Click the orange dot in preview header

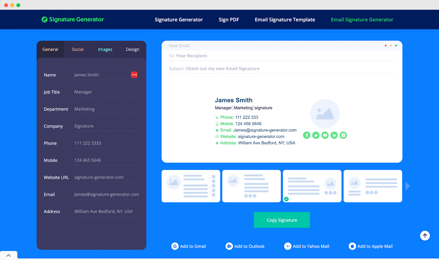pos(391,46)
